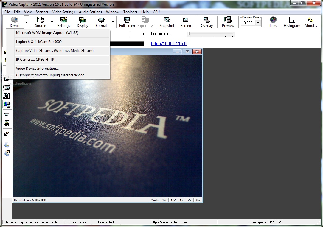Click the SRT subtitle sidebar icon
This screenshot has width=323, height=227.
click(x=7, y=124)
